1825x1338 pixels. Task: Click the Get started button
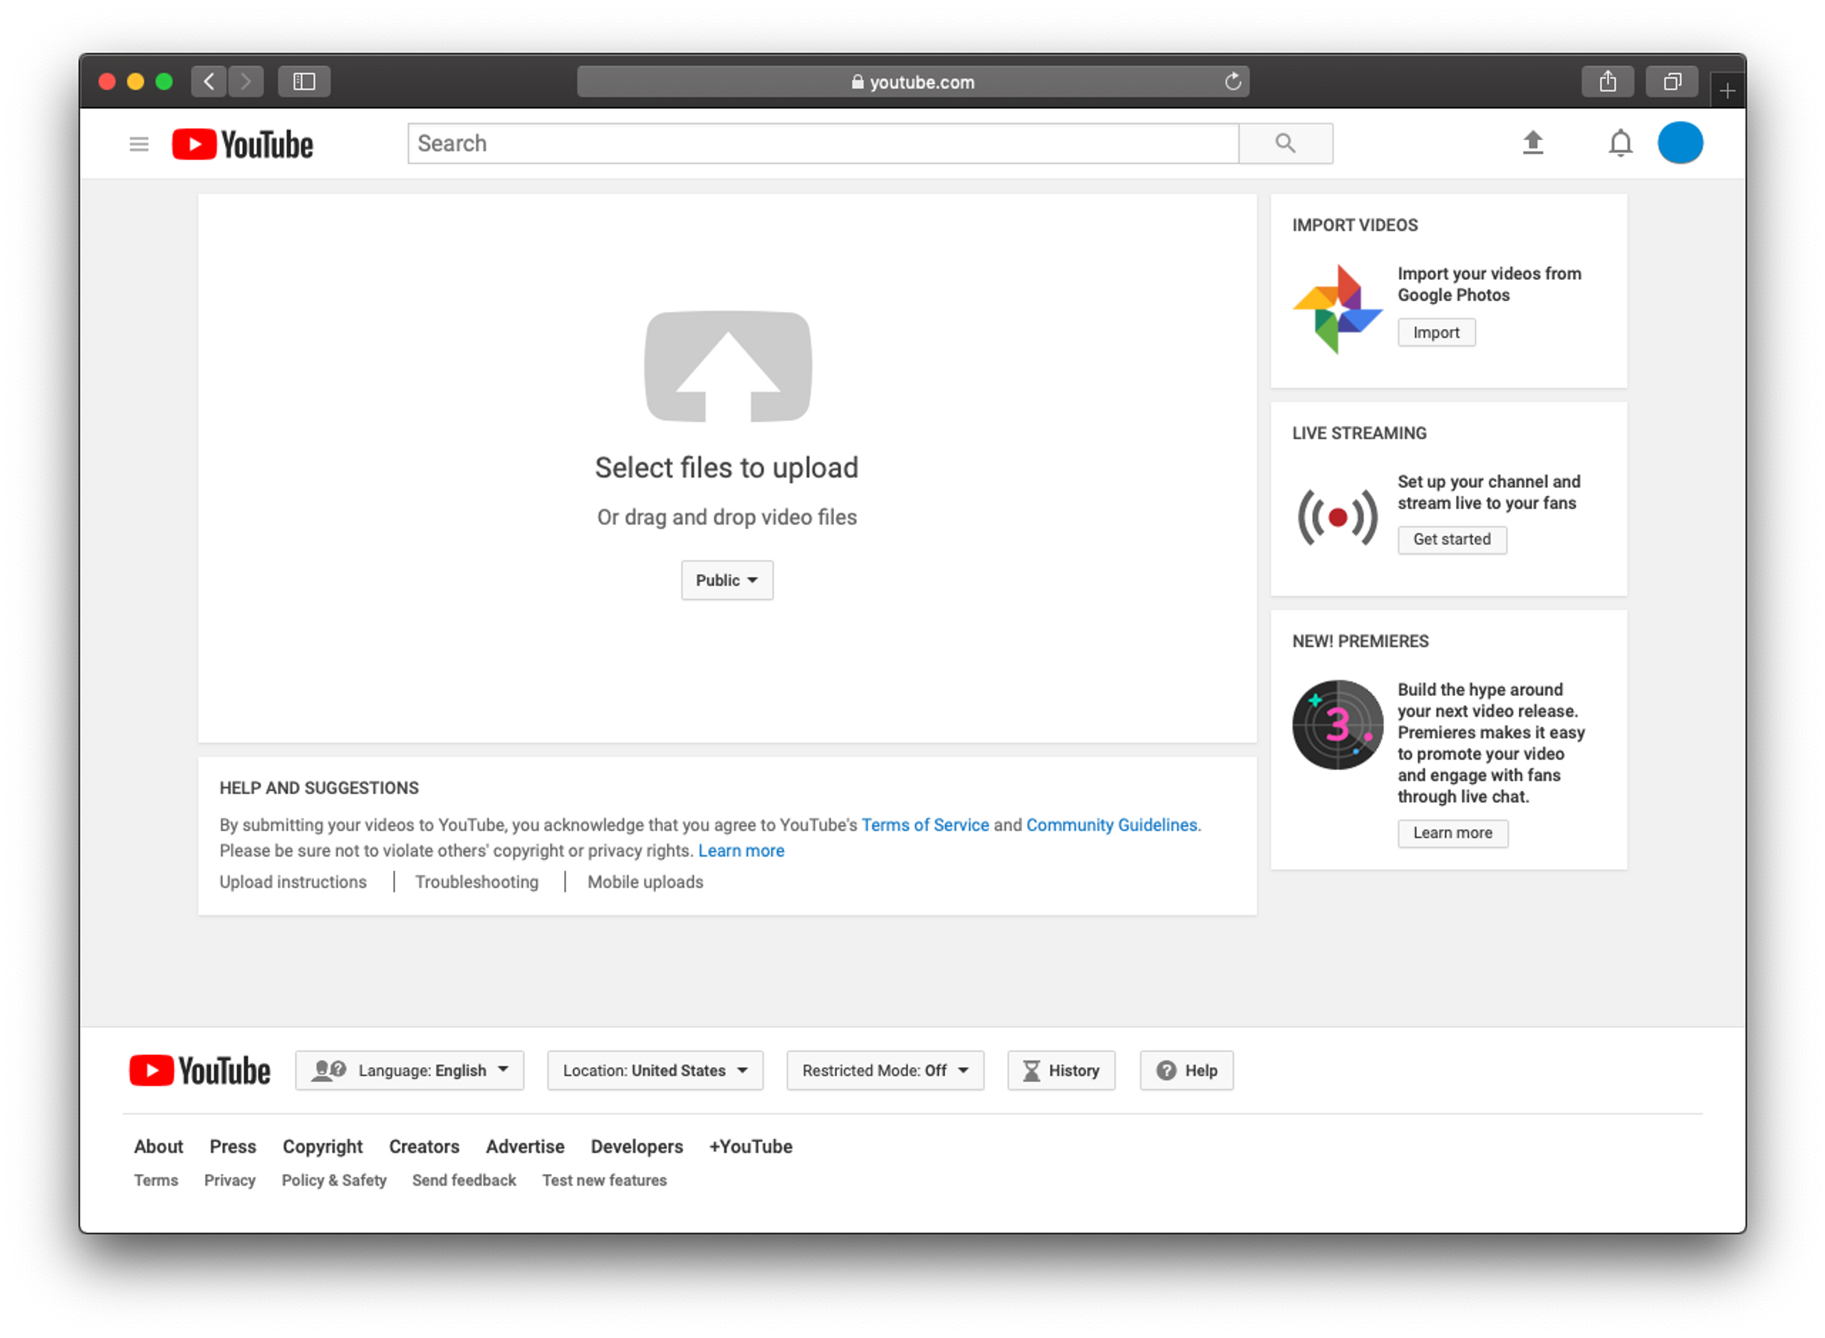1452,539
